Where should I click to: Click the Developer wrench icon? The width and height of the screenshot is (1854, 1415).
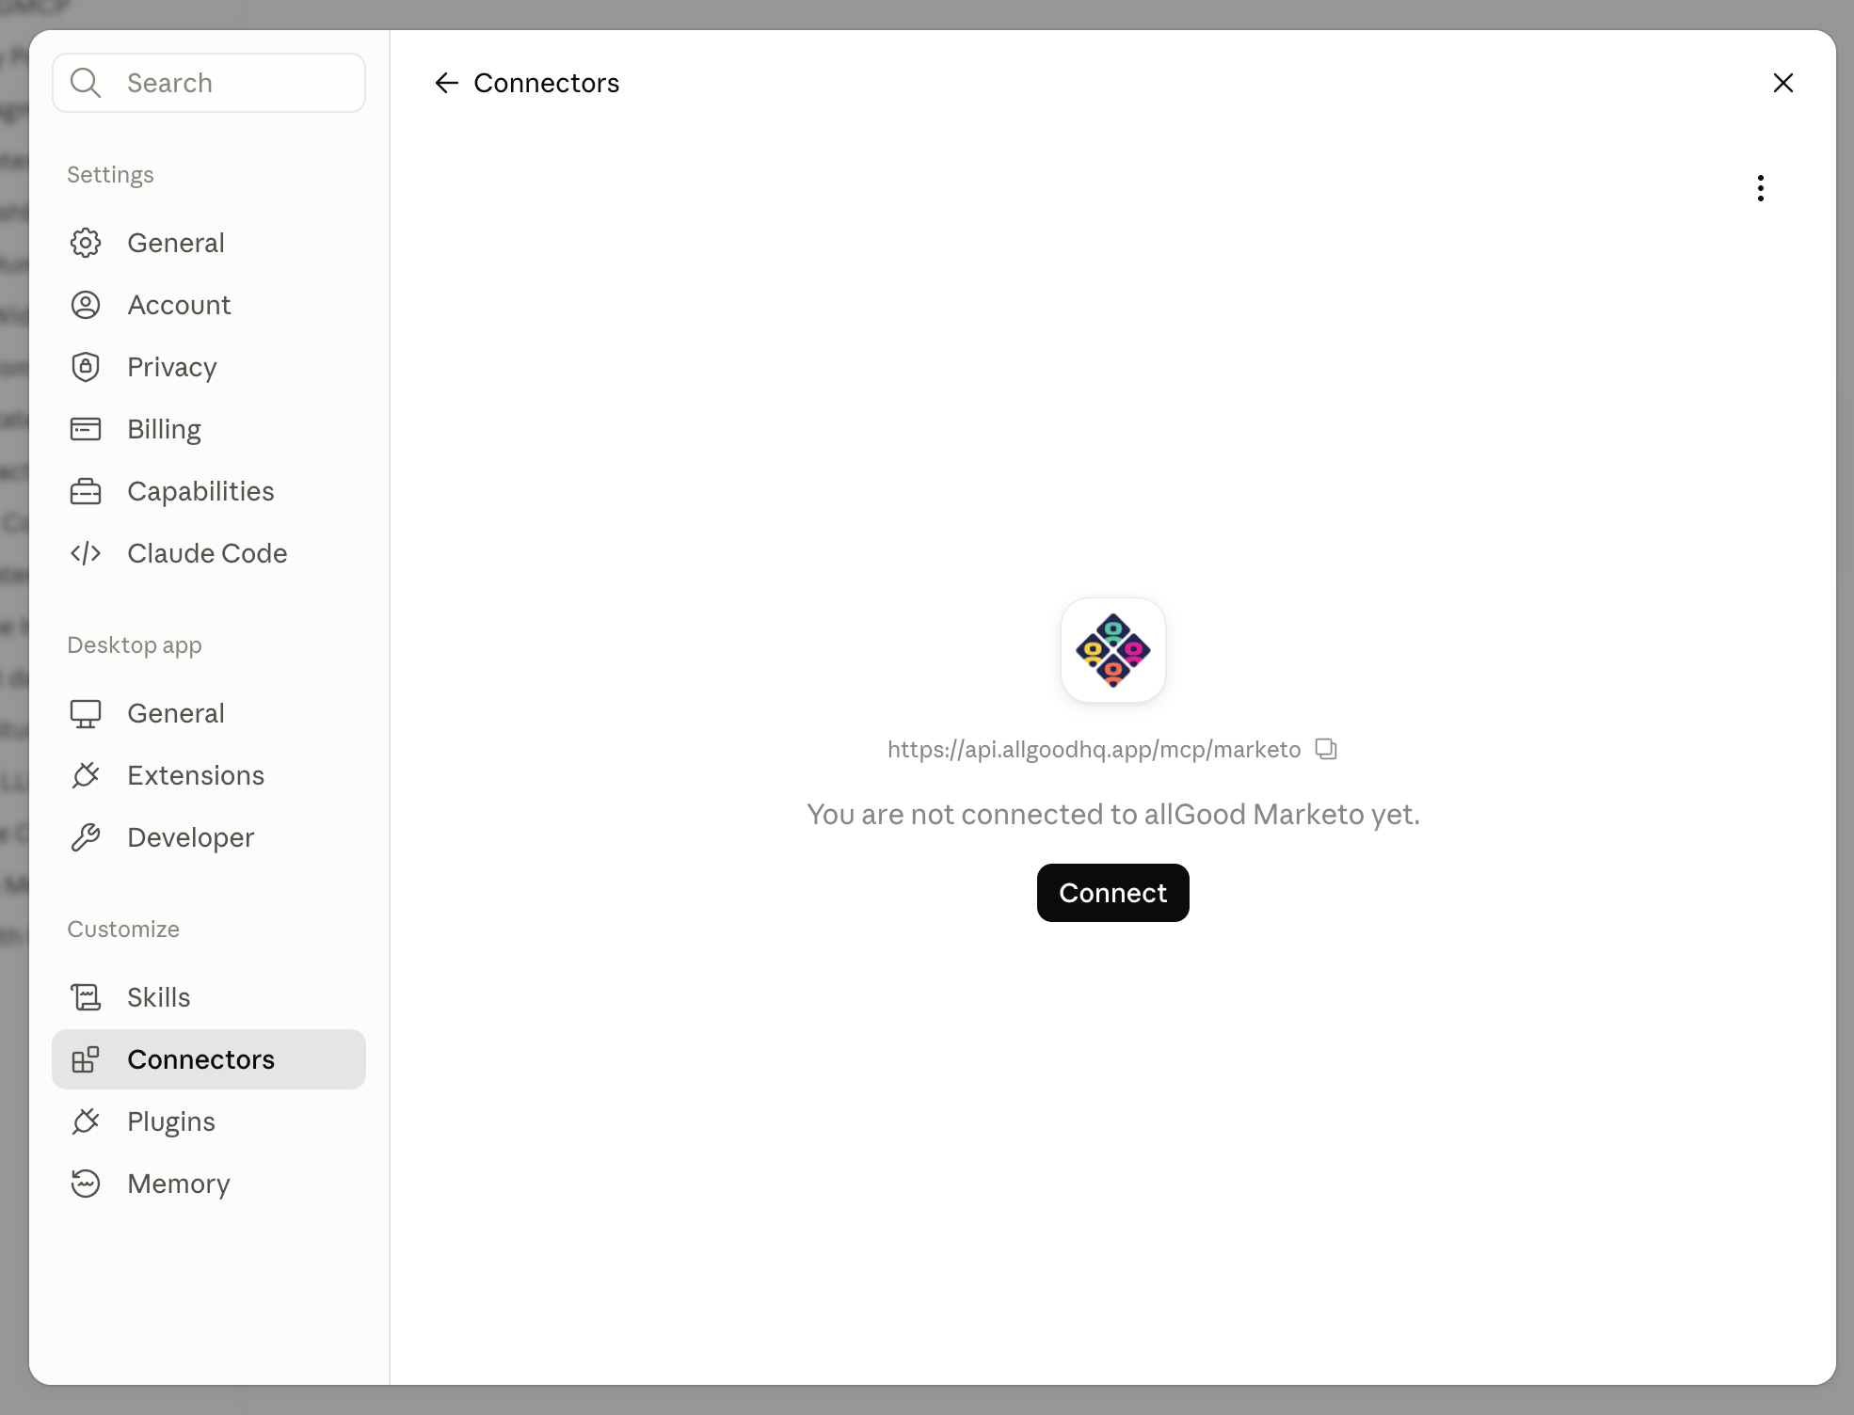tap(86, 837)
